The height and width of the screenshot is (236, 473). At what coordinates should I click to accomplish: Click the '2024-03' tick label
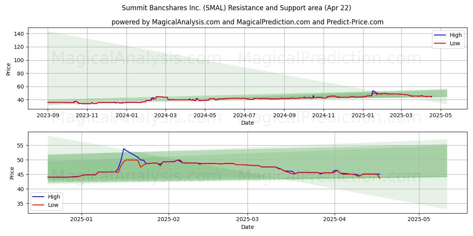tap(165, 116)
